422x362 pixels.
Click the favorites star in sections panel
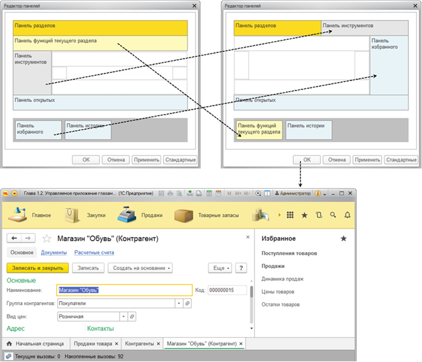tap(304, 215)
